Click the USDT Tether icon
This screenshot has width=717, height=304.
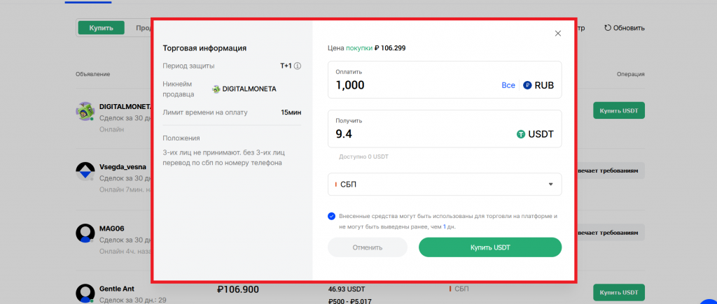click(x=521, y=134)
